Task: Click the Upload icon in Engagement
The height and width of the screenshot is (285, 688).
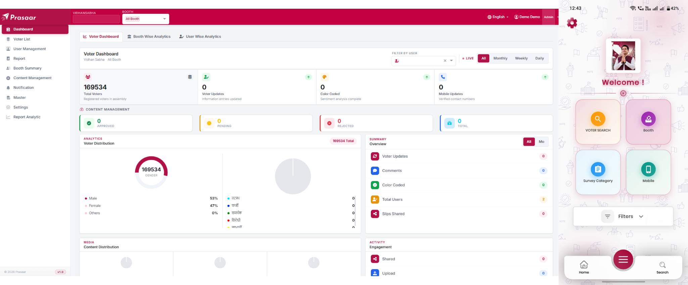Action: point(375,273)
